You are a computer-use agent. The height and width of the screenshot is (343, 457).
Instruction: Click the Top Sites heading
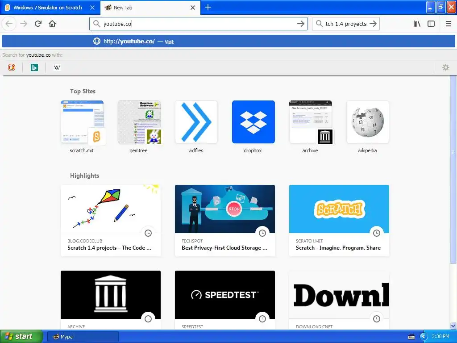point(83,91)
